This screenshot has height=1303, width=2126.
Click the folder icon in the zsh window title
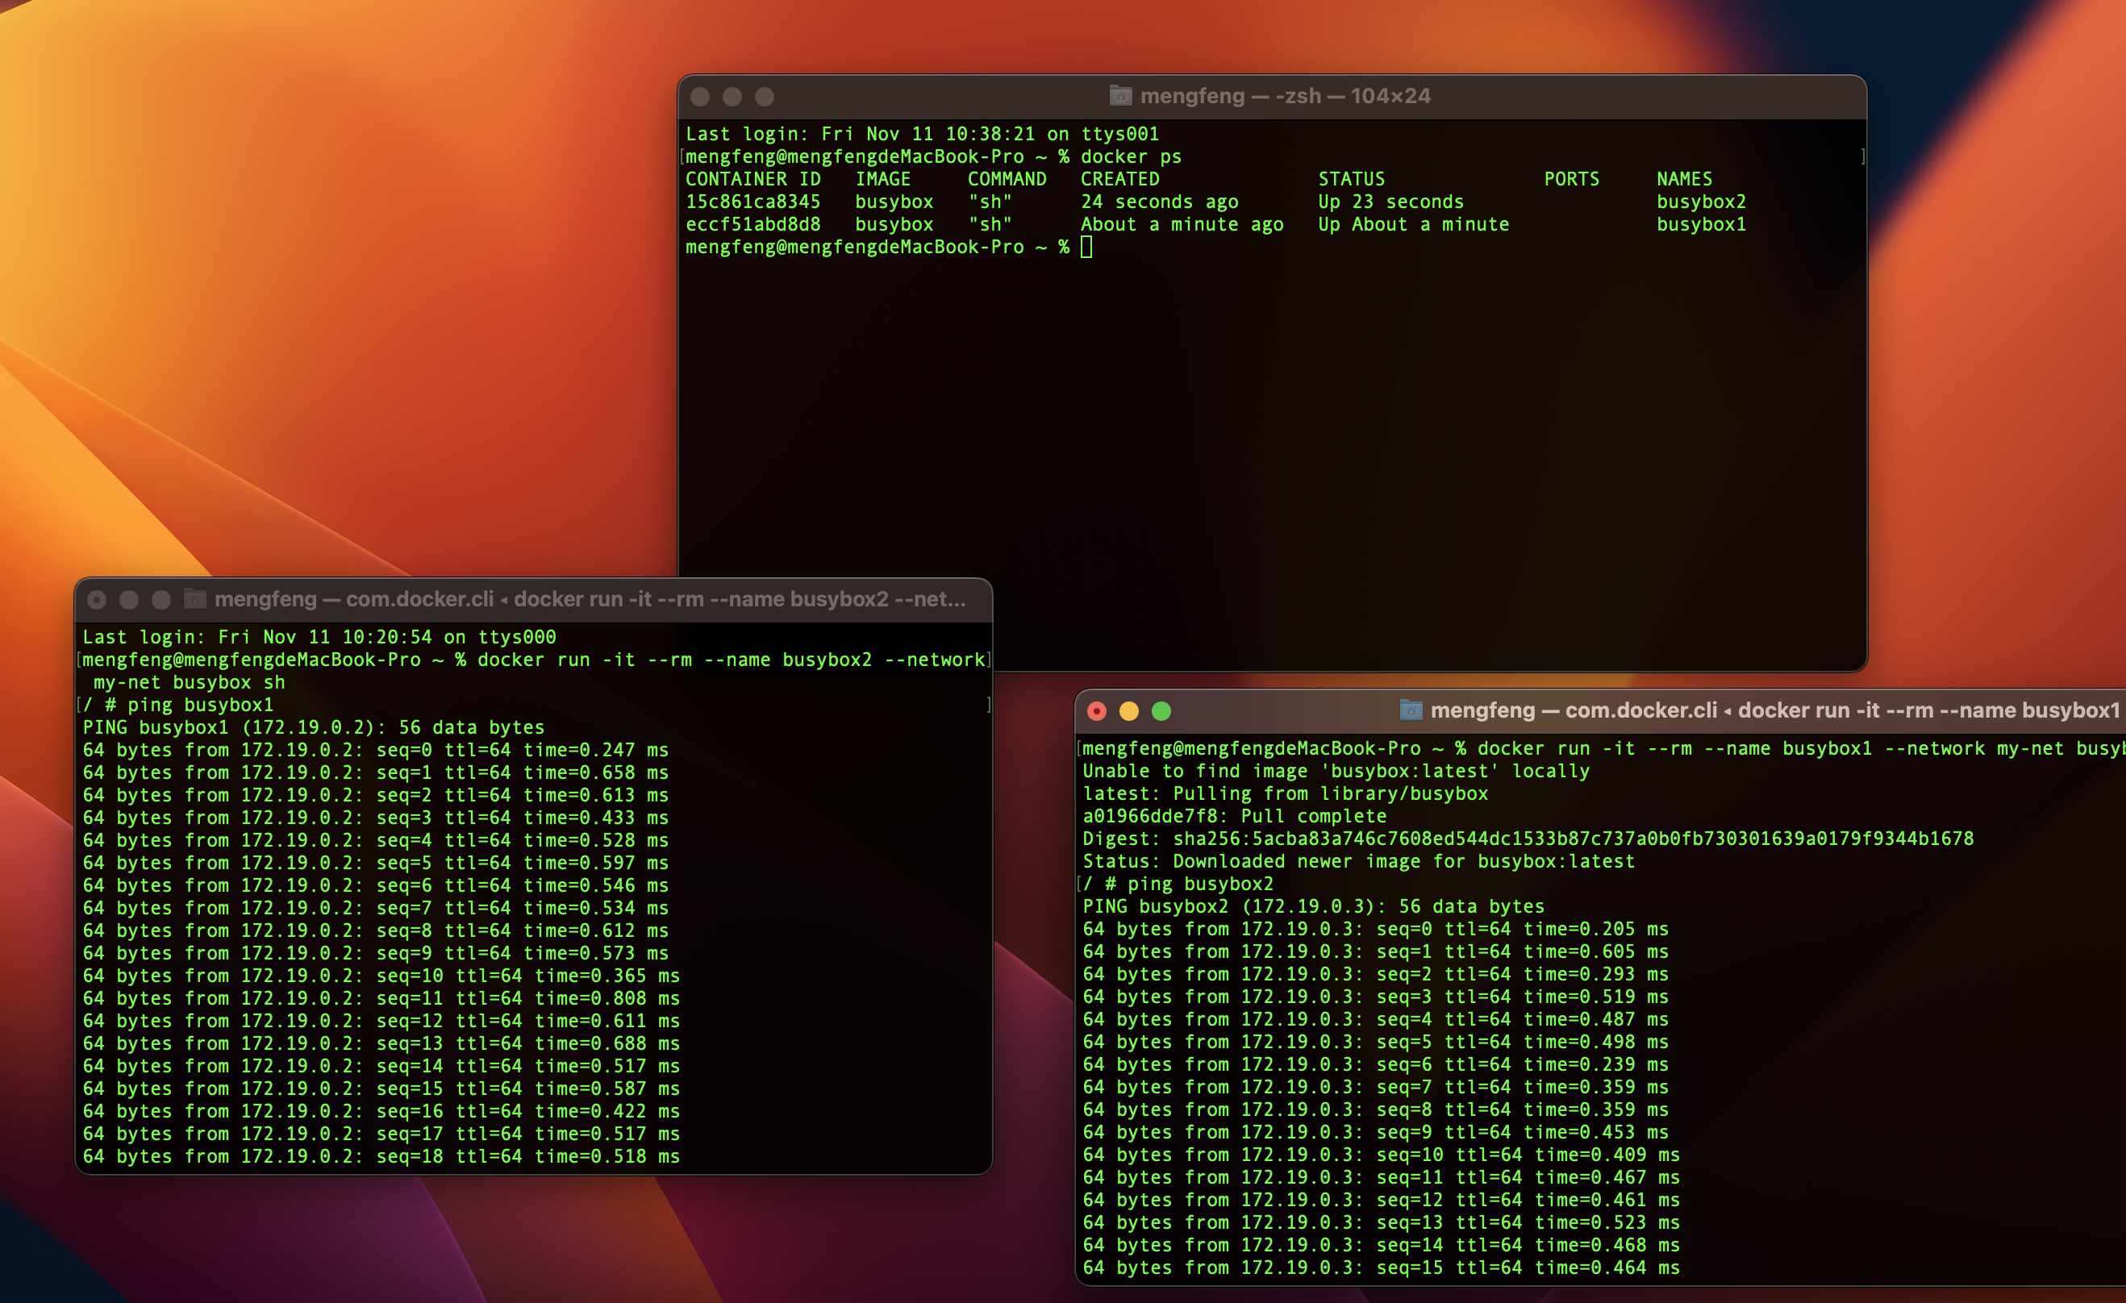tap(1120, 96)
